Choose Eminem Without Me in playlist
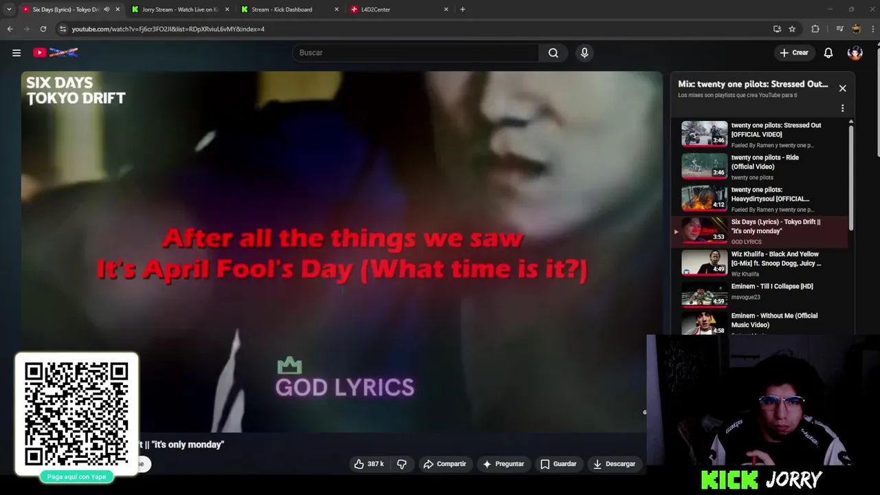The image size is (880, 495). (x=760, y=323)
